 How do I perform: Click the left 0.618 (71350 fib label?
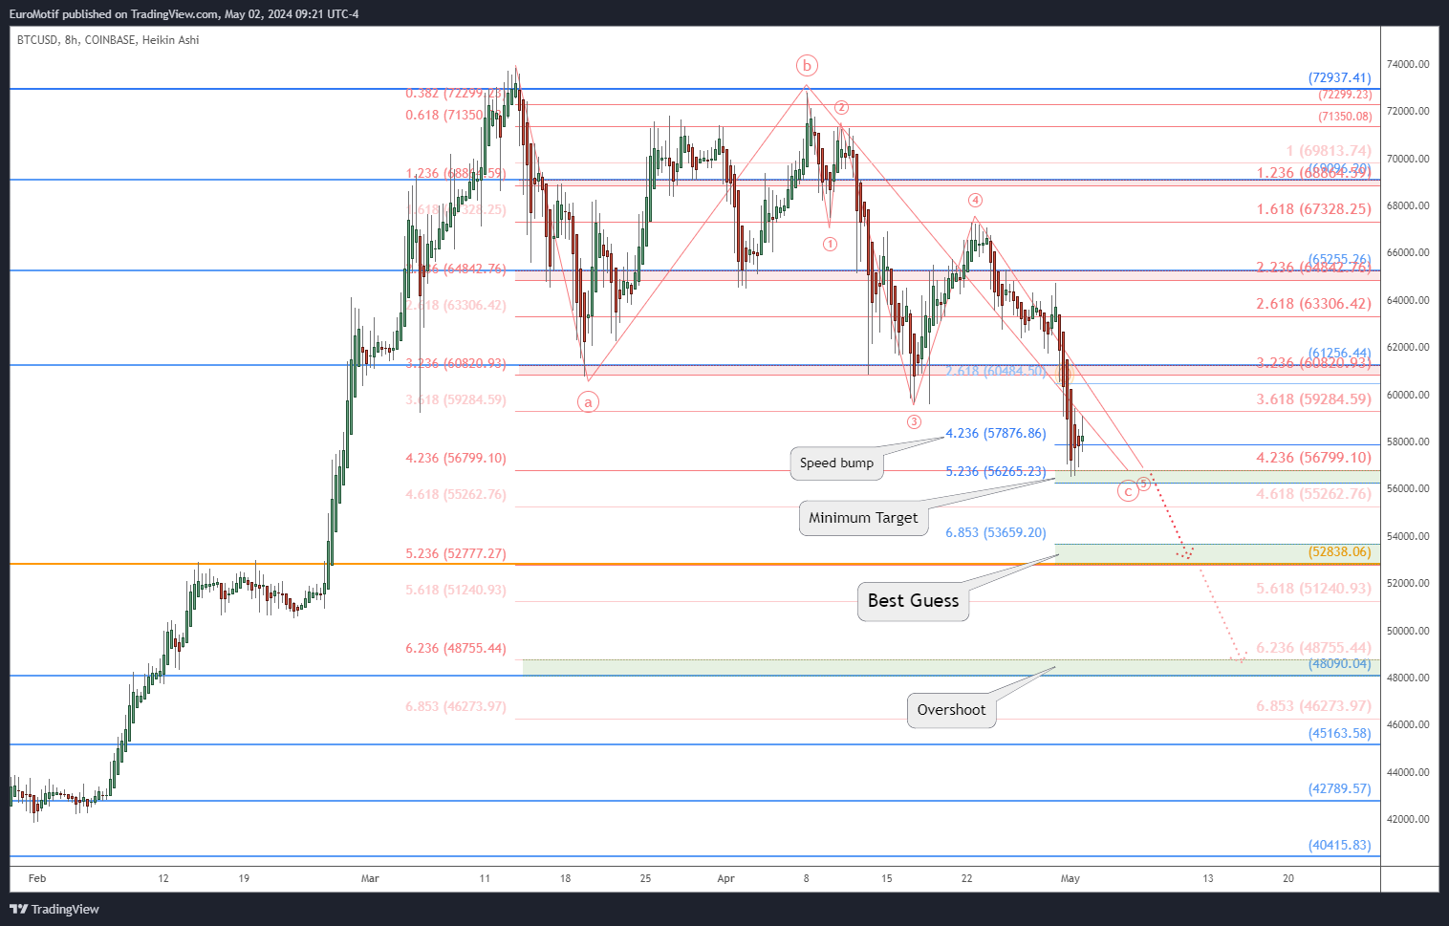coord(444,115)
